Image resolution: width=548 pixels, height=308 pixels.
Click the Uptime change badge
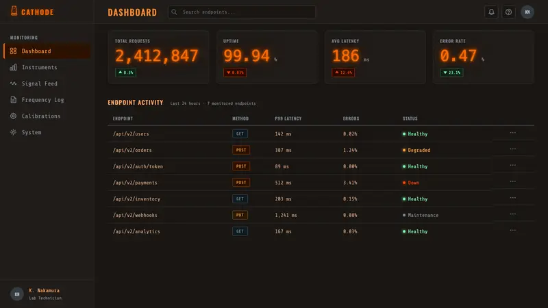[235, 73]
